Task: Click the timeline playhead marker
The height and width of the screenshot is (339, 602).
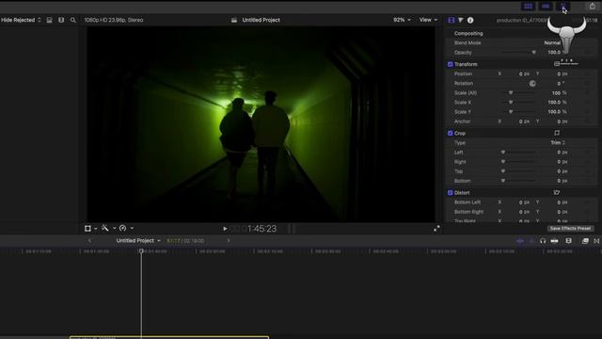Action: click(141, 251)
